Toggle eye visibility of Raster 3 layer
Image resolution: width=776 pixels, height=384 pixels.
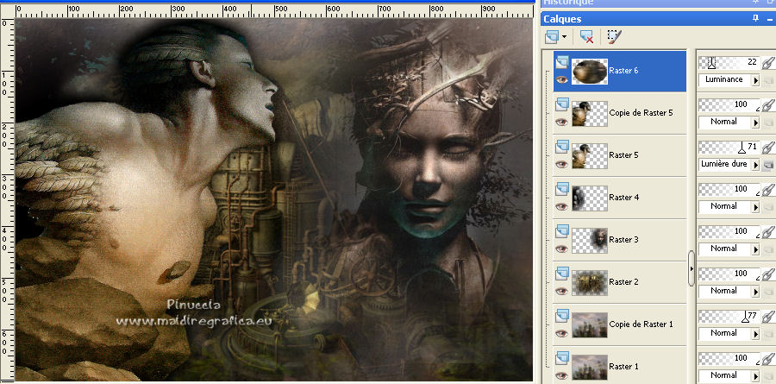point(561,249)
